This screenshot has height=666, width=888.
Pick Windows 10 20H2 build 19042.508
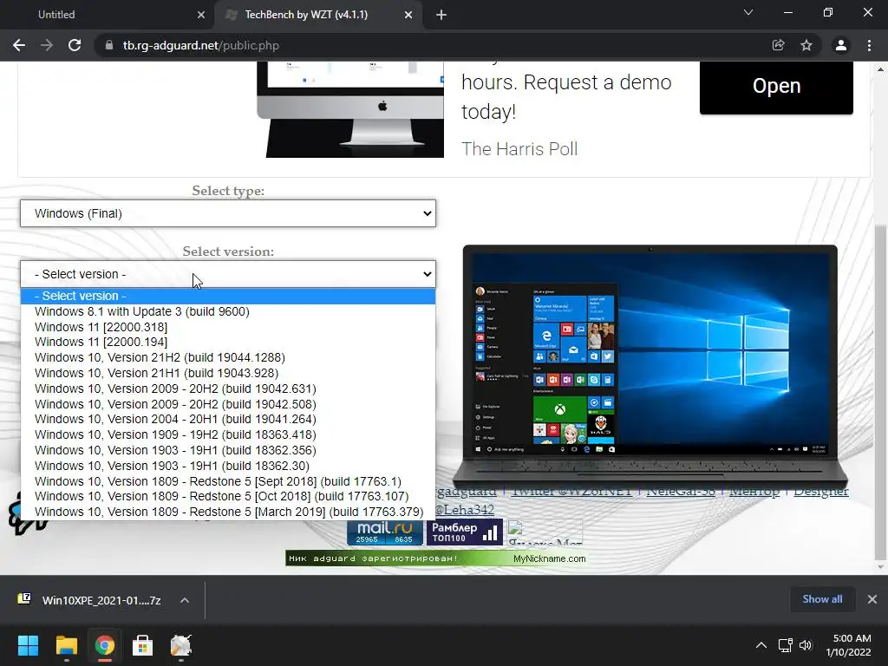228,404
